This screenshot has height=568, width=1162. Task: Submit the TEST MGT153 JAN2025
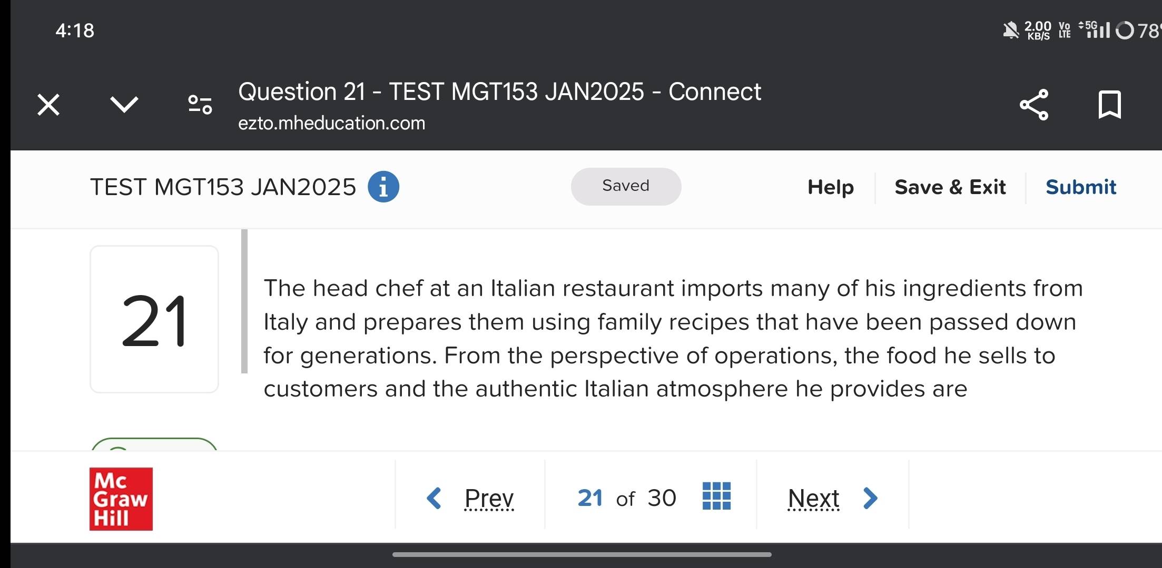(x=1080, y=187)
